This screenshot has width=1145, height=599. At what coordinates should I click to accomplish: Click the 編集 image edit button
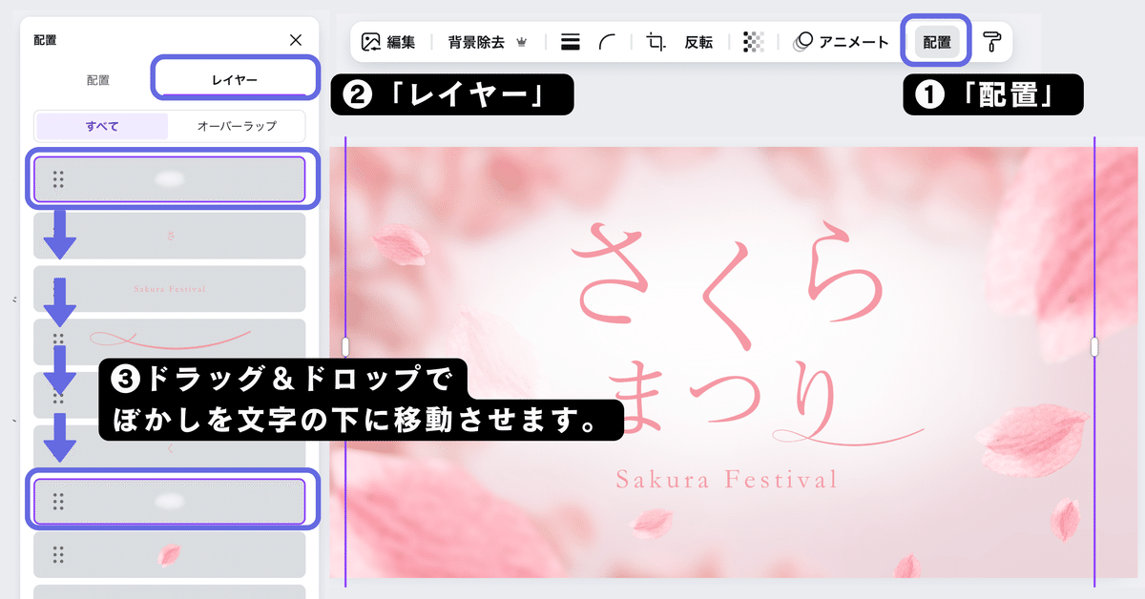pos(388,42)
